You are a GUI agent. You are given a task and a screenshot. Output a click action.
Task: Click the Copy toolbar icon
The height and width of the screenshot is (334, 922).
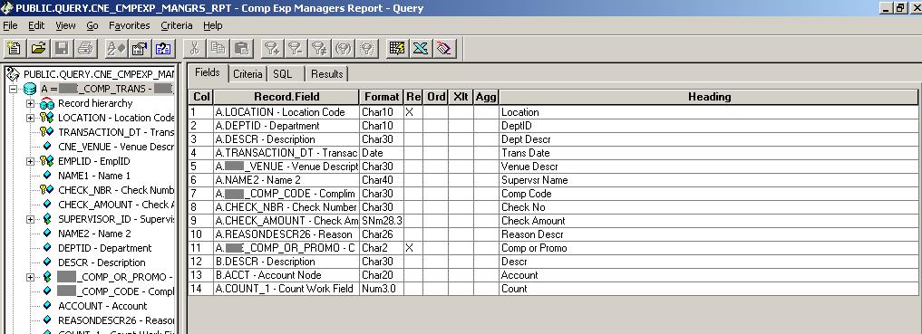point(218,48)
